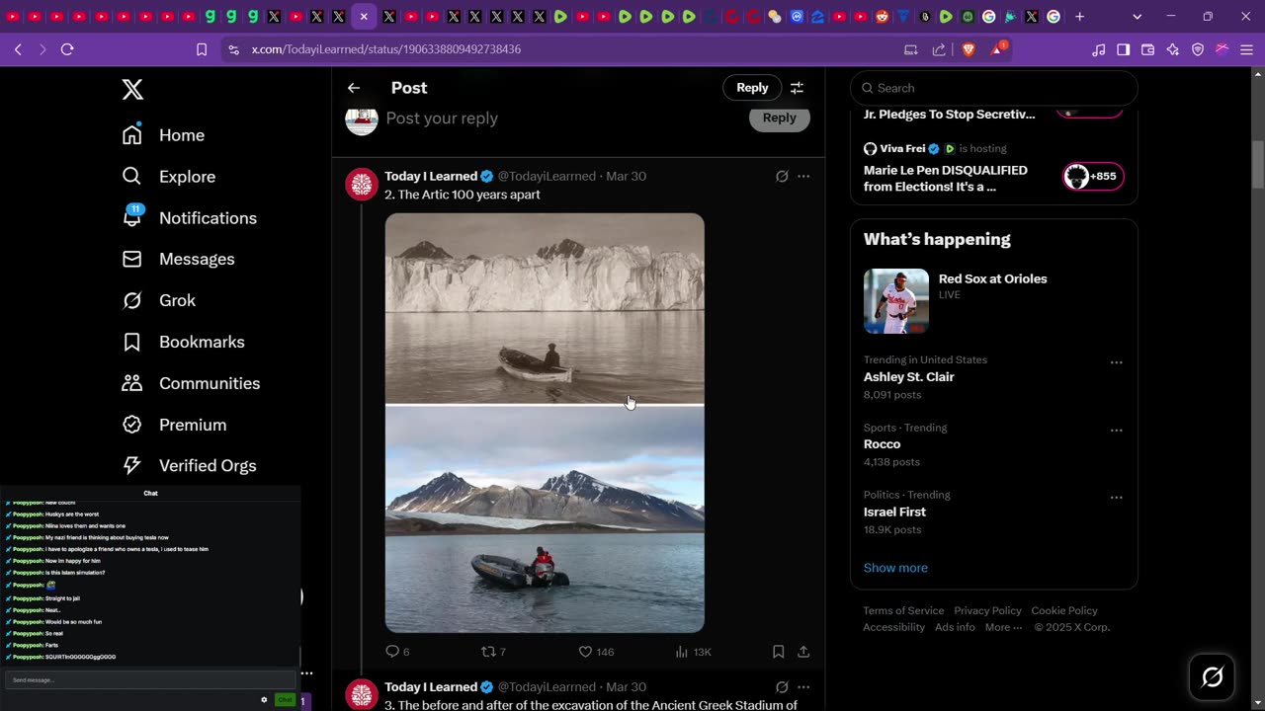1265x711 pixels.
Task: Click the back arrow beside Post
Action: click(x=354, y=88)
